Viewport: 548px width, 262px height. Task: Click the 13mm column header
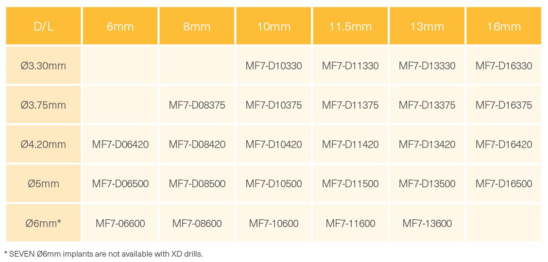(x=427, y=26)
